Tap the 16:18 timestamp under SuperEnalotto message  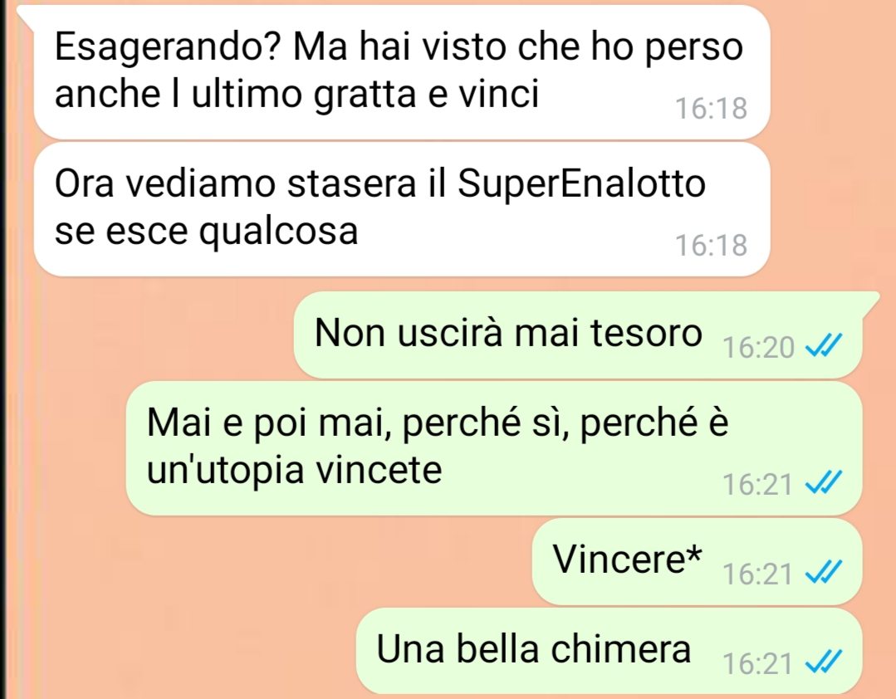[x=711, y=245]
